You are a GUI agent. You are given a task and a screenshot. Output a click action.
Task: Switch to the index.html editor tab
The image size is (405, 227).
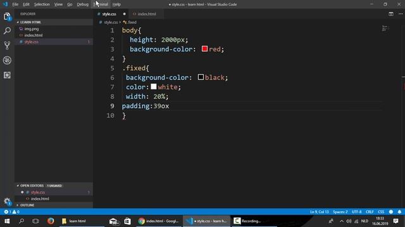tap(146, 14)
